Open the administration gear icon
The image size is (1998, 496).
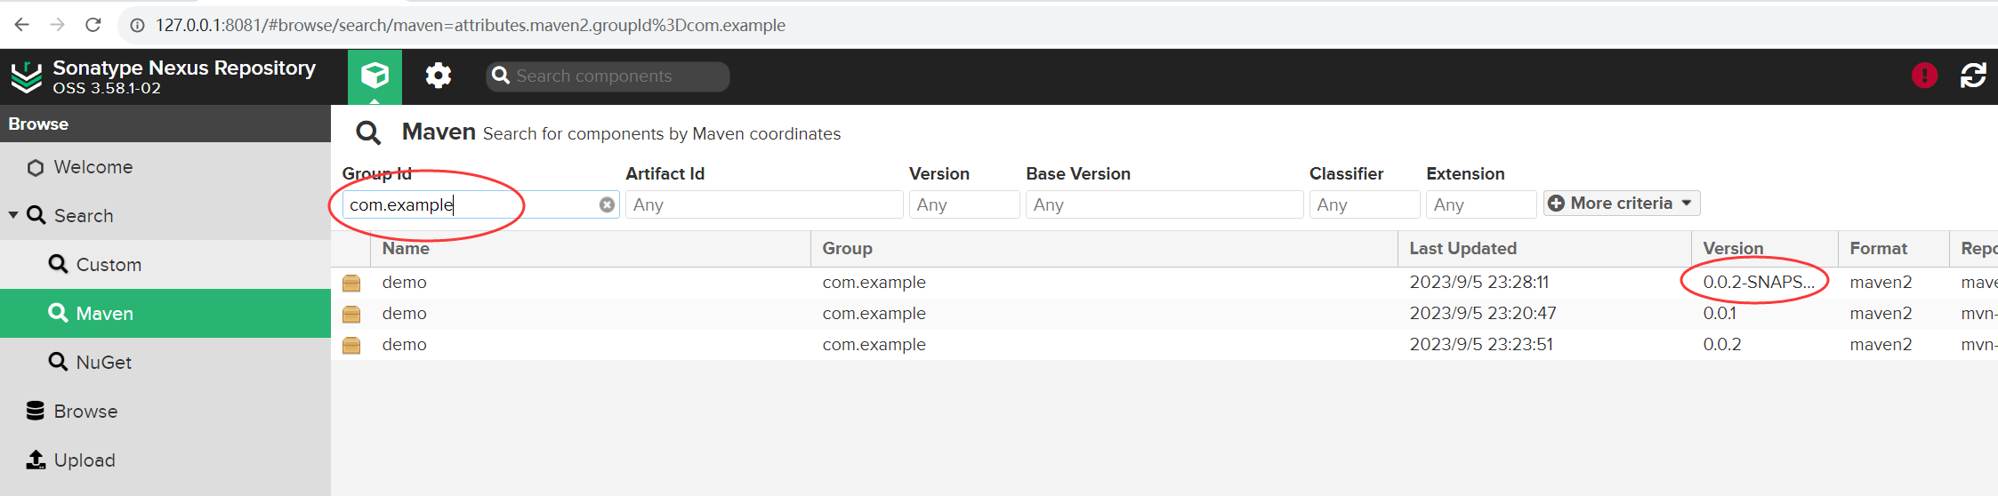(438, 76)
